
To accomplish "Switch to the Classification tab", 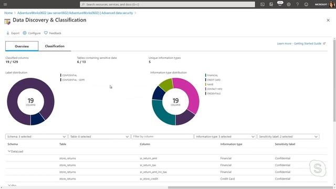I will [55, 46].
